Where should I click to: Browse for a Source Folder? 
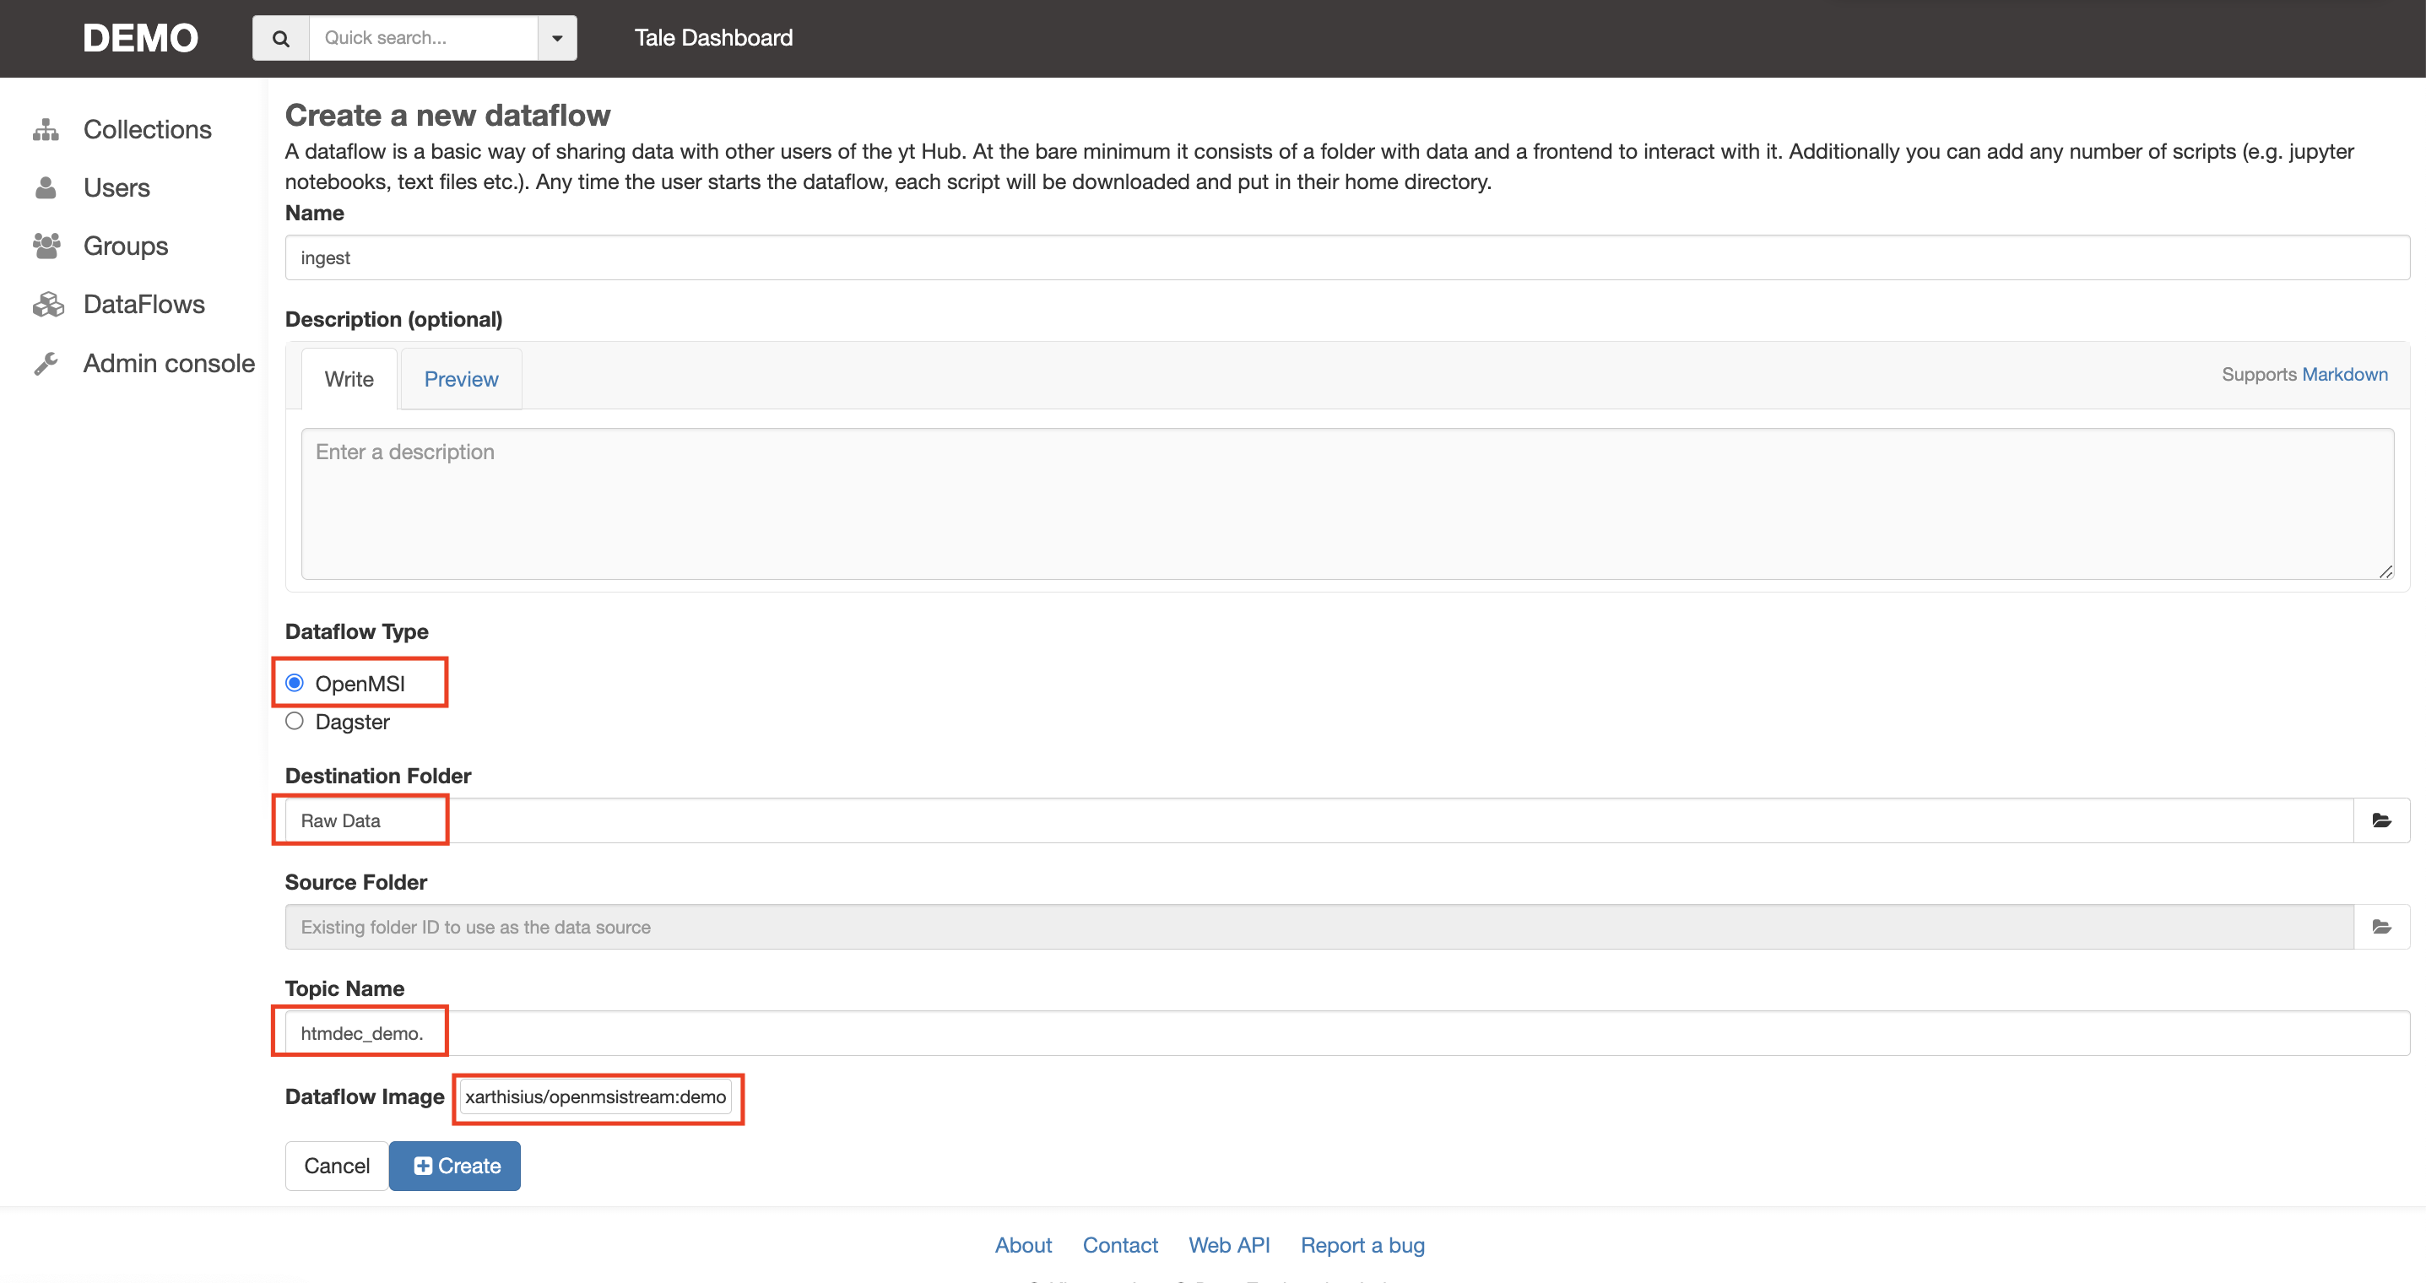coord(2382,927)
